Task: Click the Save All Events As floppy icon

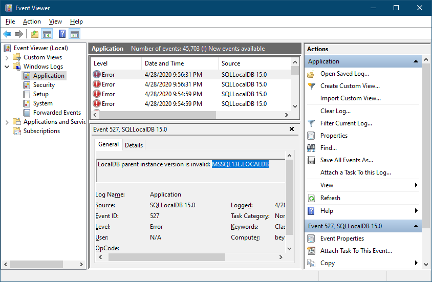Action: [311, 160]
